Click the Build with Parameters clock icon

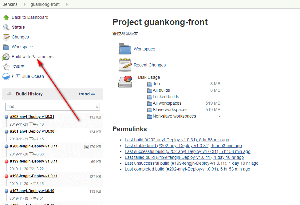[x=6, y=57]
